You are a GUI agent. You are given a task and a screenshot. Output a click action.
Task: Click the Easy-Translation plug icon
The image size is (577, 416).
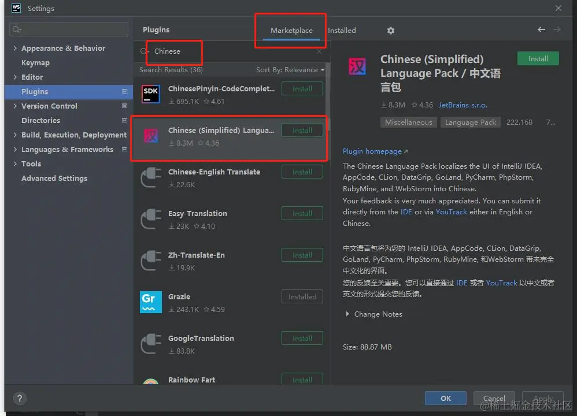(150, 219)
